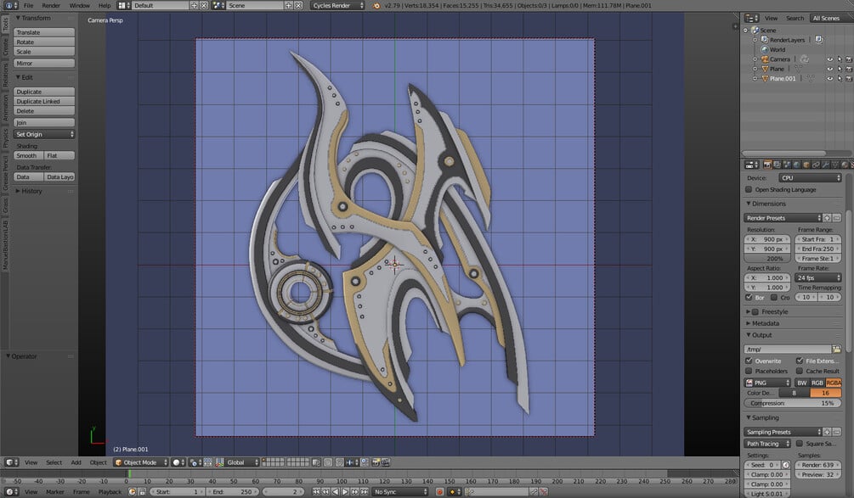Open the File menu

point(28,5)
